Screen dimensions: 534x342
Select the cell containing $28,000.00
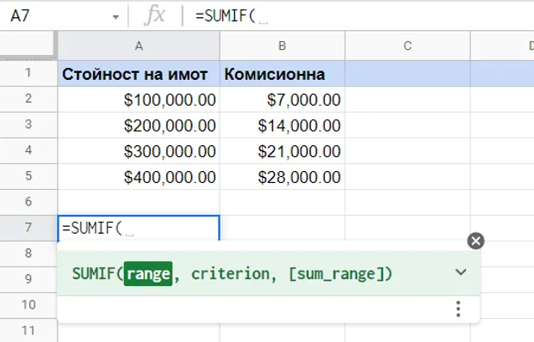click(x=283, y=177)
